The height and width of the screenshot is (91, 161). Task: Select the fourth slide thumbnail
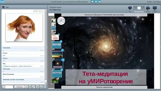coord(53,32)
